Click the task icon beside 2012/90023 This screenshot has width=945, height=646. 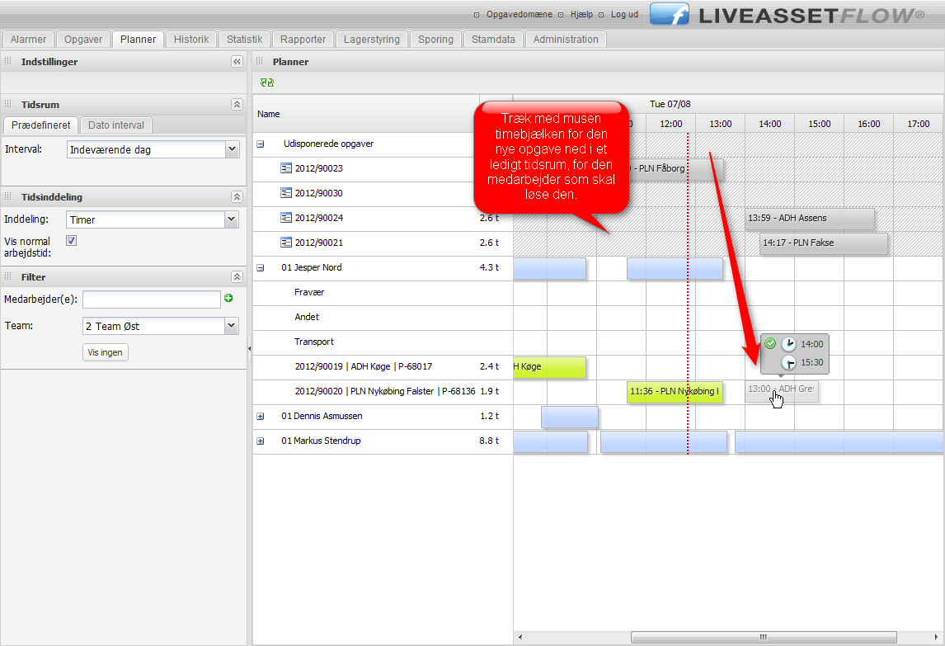(286, 168)
